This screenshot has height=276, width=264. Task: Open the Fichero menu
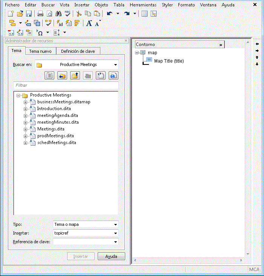pyautogui.click(x=12, y=5)
